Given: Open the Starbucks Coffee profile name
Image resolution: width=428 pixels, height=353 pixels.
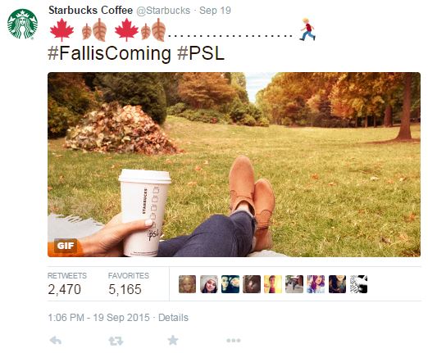Looking at the screenshot, I should pyautogui.click(x=90, y=11).
